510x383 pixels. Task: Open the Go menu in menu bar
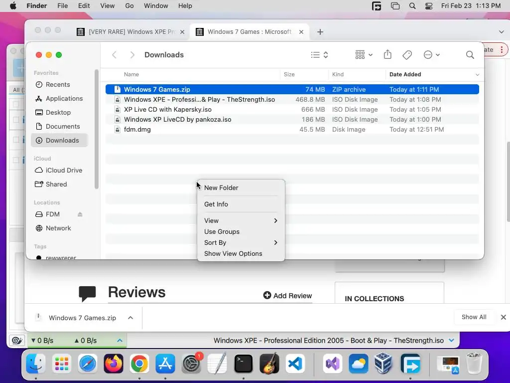pyautogui.click(x=129, y=6)
